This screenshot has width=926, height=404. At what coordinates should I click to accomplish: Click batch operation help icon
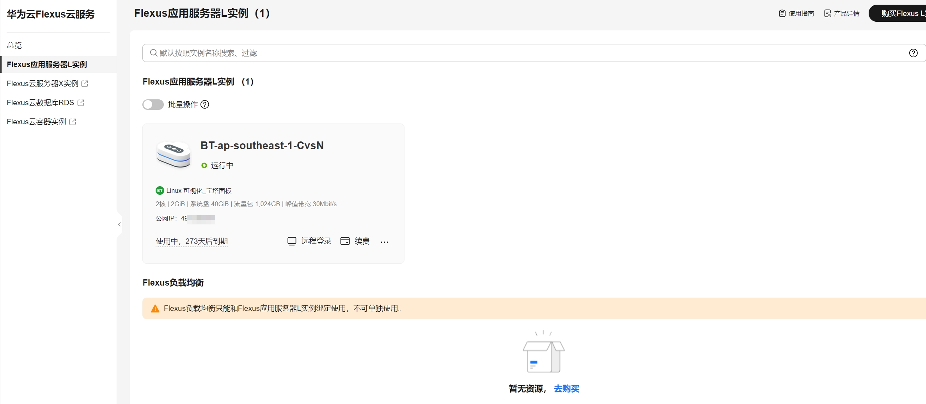pyautogui.click(x=205, y=104)
